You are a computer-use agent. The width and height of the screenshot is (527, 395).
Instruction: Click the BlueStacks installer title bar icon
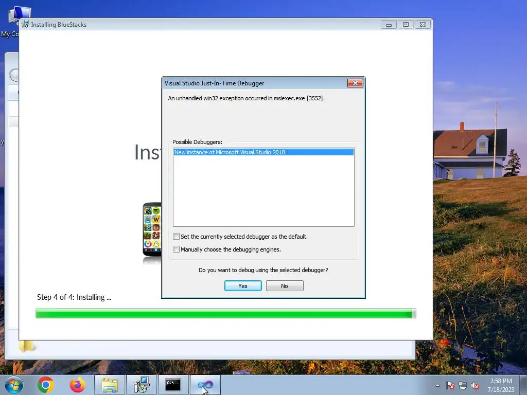(x=25, y=25)
